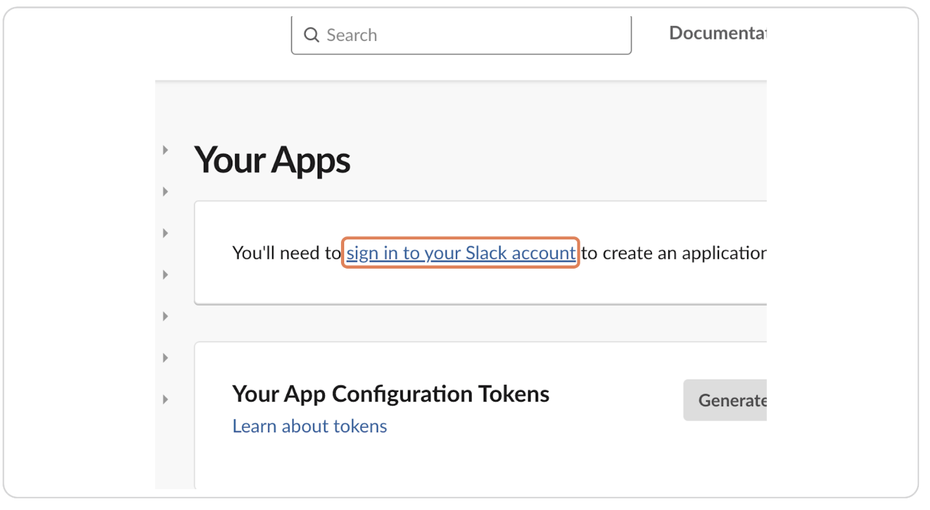The width and height of the screenshot is (930, 510).
Task: Expand the second sidebar disclosure arrow
Action: coord(164,191)
